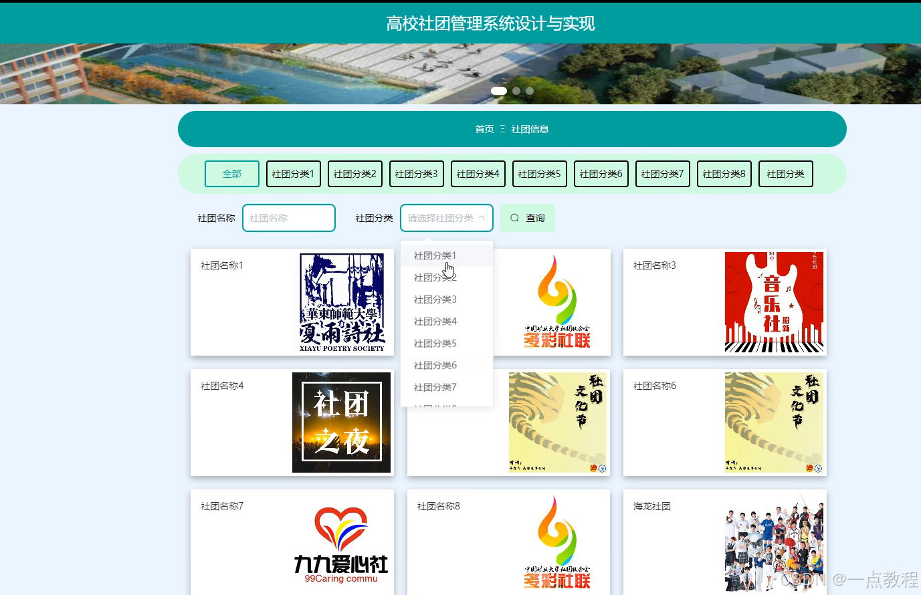Screen dimensions: 921x595
Task: Select the 社团分类2 filter tab
Action: click(x=355, y=174)
